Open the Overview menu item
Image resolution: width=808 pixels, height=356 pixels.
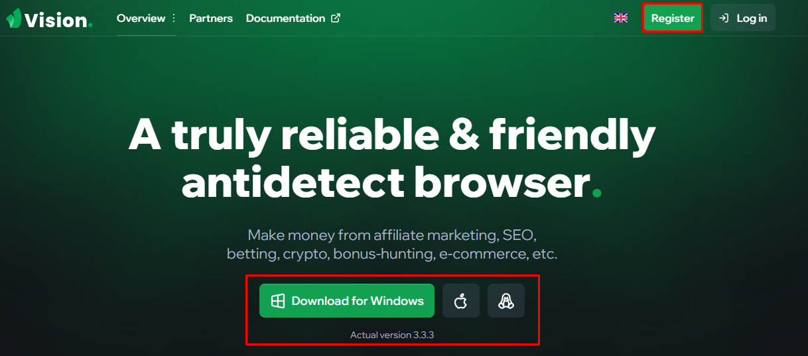[x=141, y=19]
